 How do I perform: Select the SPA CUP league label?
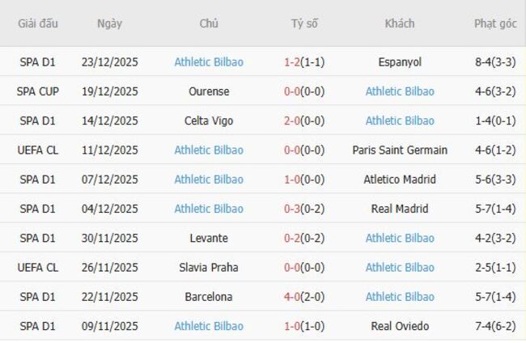pyautogui.click(x=38, y=91)
